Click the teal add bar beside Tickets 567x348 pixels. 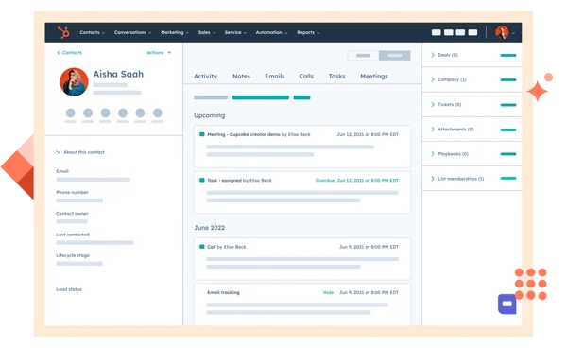[x=508, y=105]
